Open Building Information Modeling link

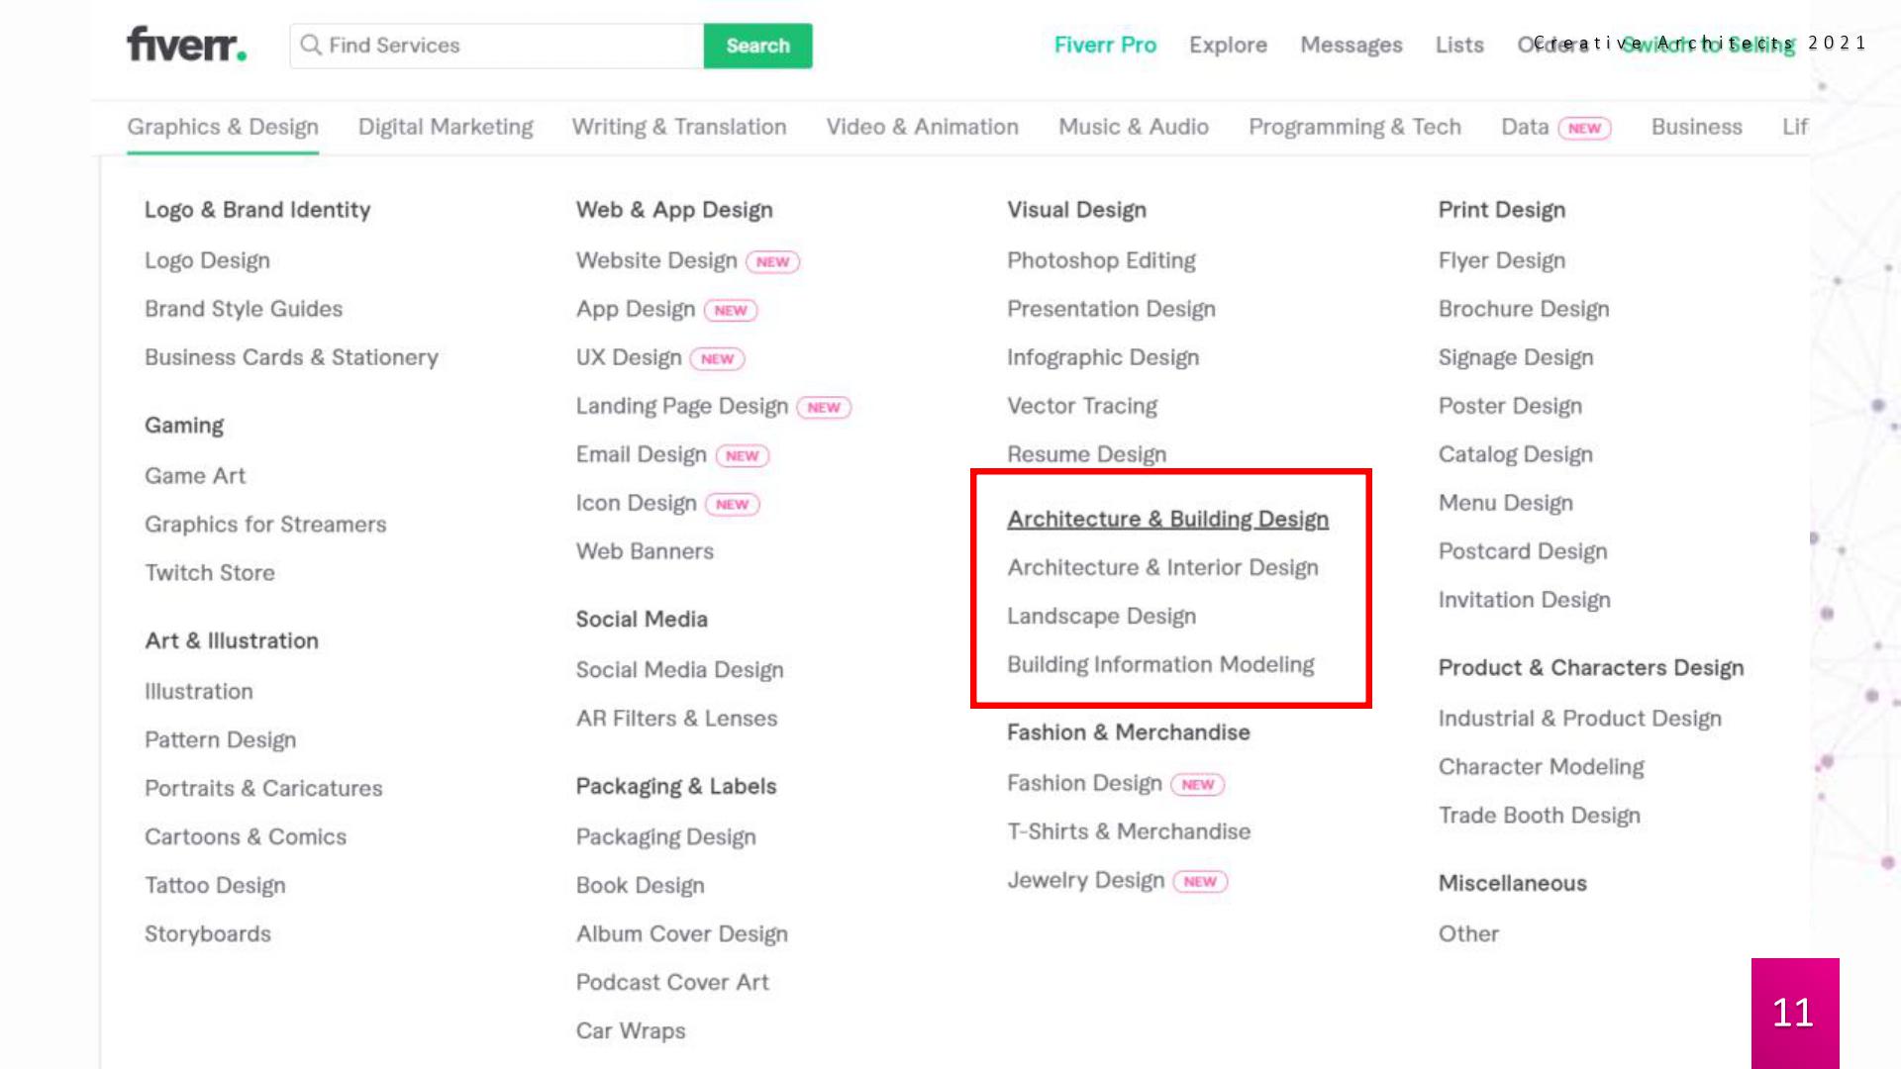tap(1159, 664)
